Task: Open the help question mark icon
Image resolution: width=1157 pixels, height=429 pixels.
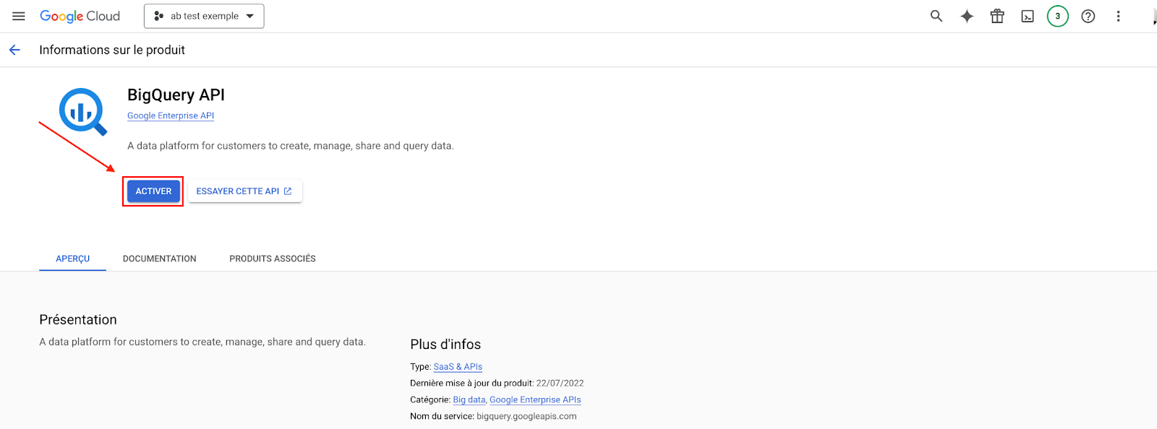Action: coord(1088,16)
